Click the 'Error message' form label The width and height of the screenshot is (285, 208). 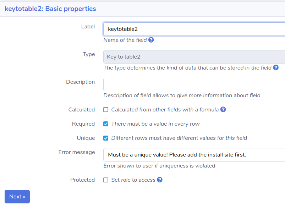tap(77, 152)
